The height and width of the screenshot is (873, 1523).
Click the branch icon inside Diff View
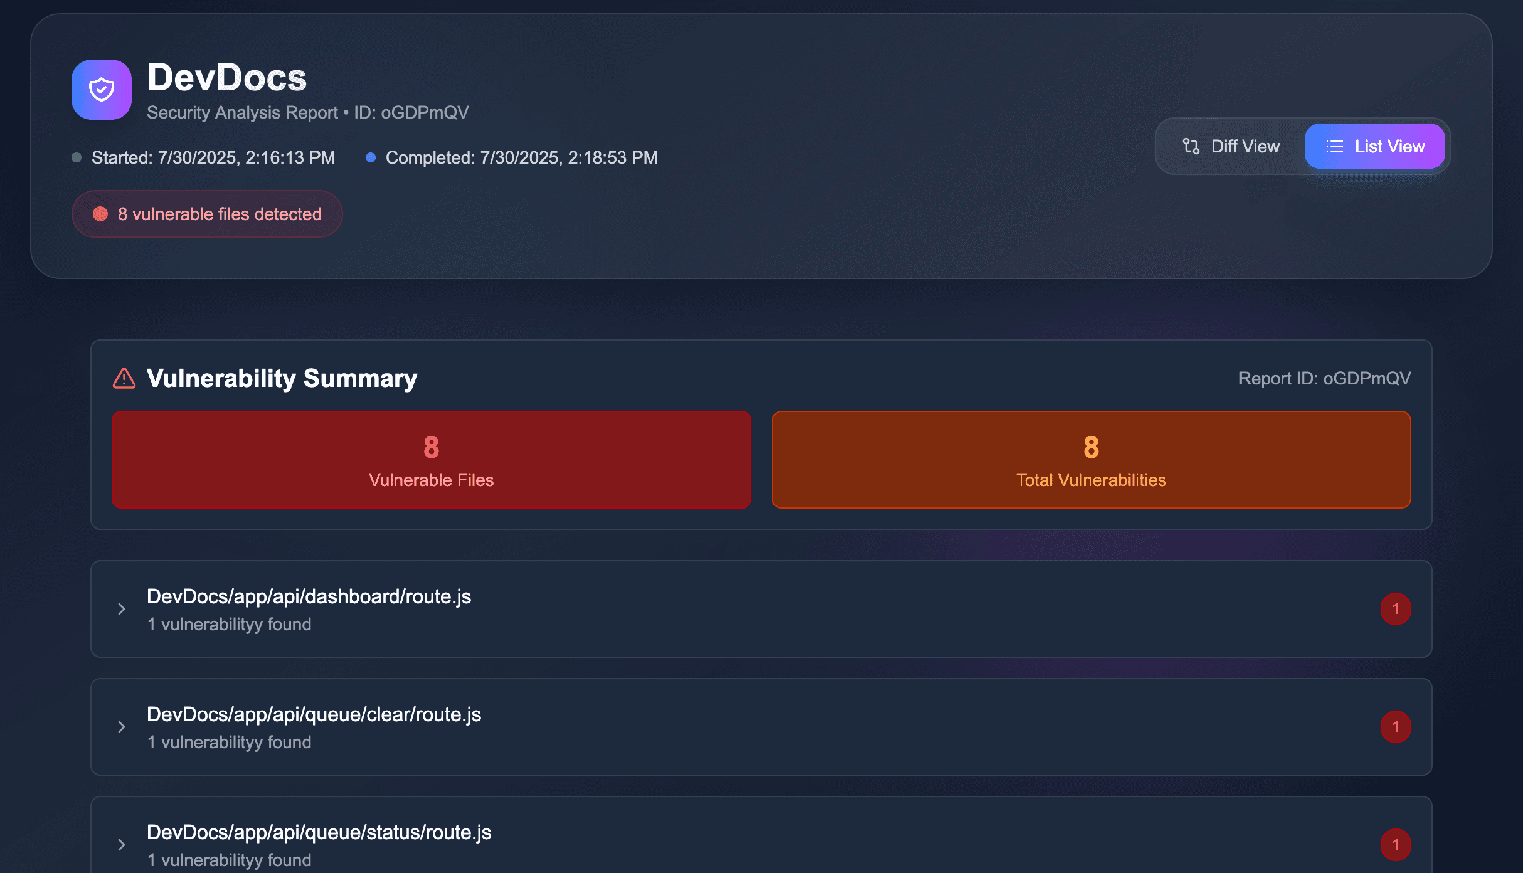pyautogui.click(x=1191, y=145)
